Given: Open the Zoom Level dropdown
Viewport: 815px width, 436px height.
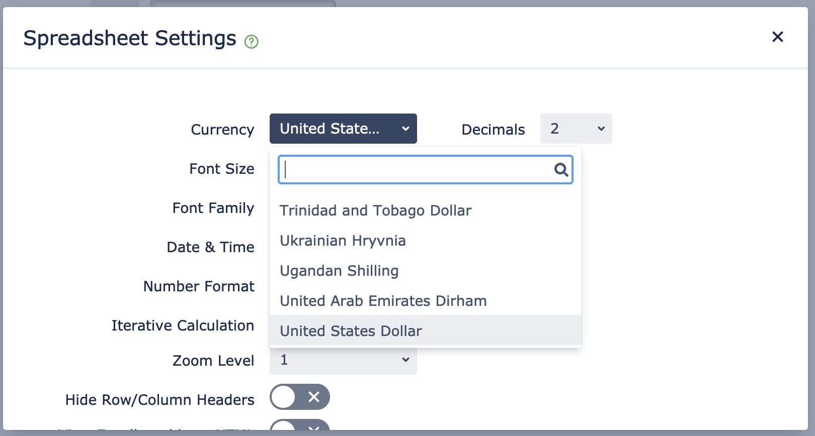Looking at the screenshot, I should pos(343,361).
